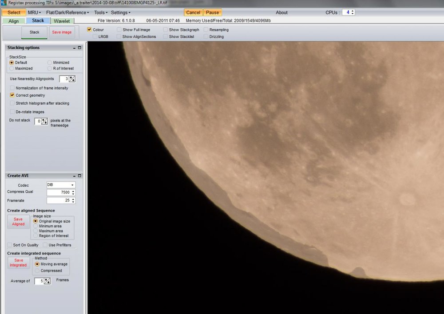This screenshot has width=444, height=314.
Task: Increase the Do not stack pixel count
Action: coord(44,119)
